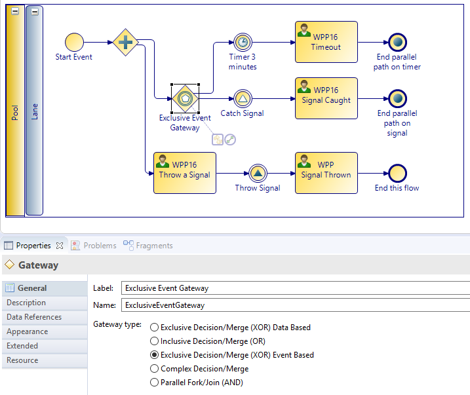Choose Complex Decision/Merge gateway type

pos(155,368)
